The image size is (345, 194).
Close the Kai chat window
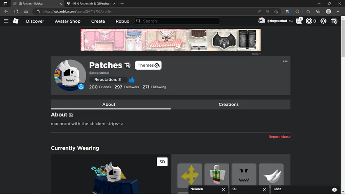264,189
